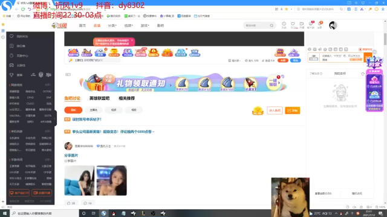This screenshot has height=217, width=387.
Task: Click the refresh icon in right panel
Action: 363,74
